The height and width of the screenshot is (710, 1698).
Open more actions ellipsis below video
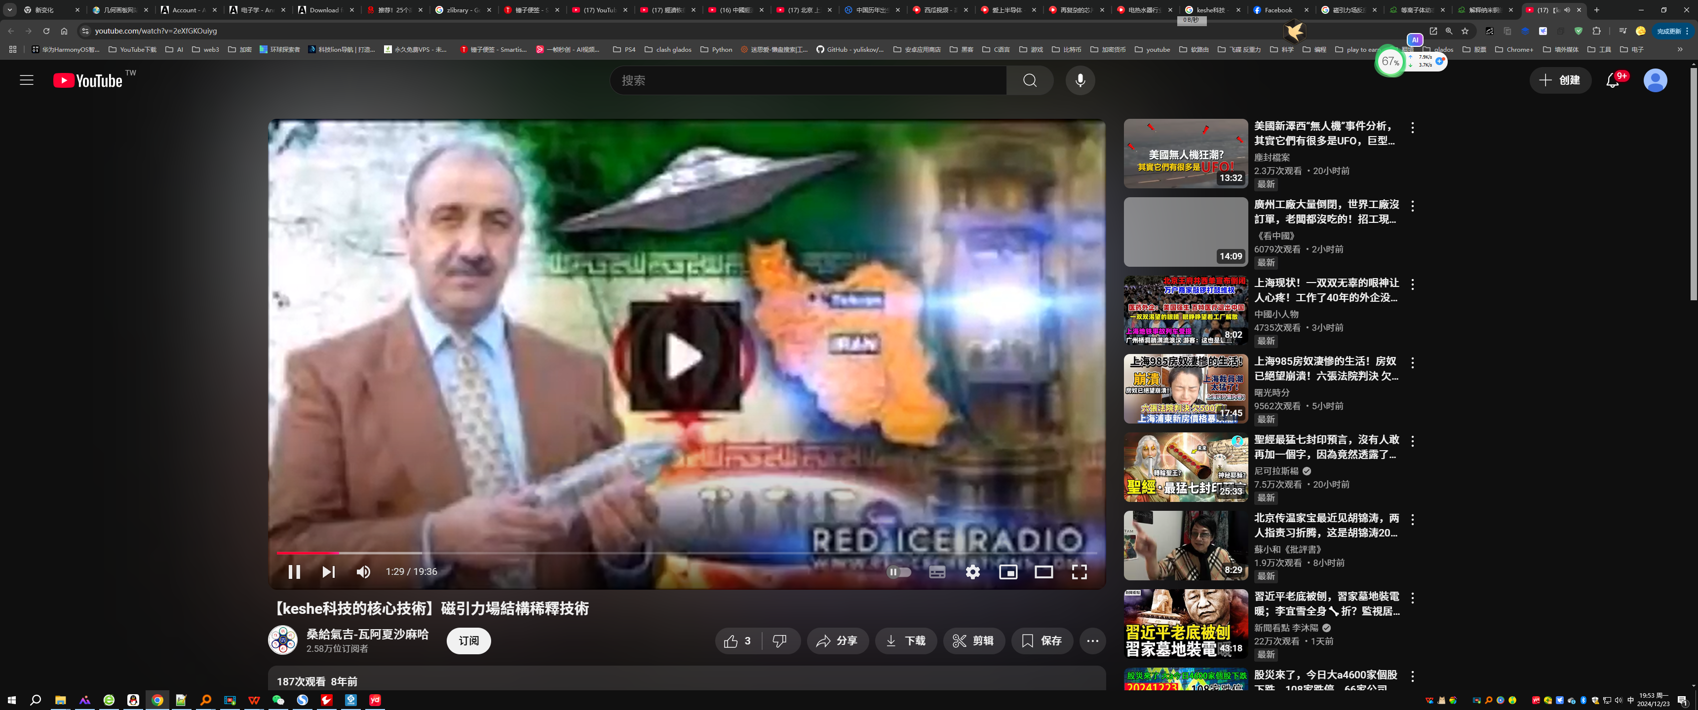[1092, 641]
